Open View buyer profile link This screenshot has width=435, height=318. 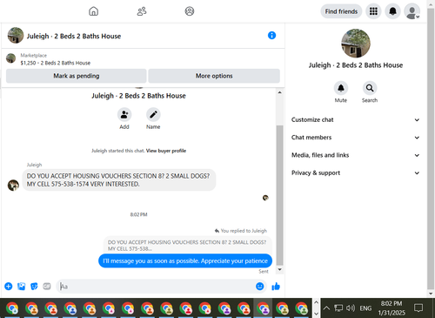tap(166, 151)
